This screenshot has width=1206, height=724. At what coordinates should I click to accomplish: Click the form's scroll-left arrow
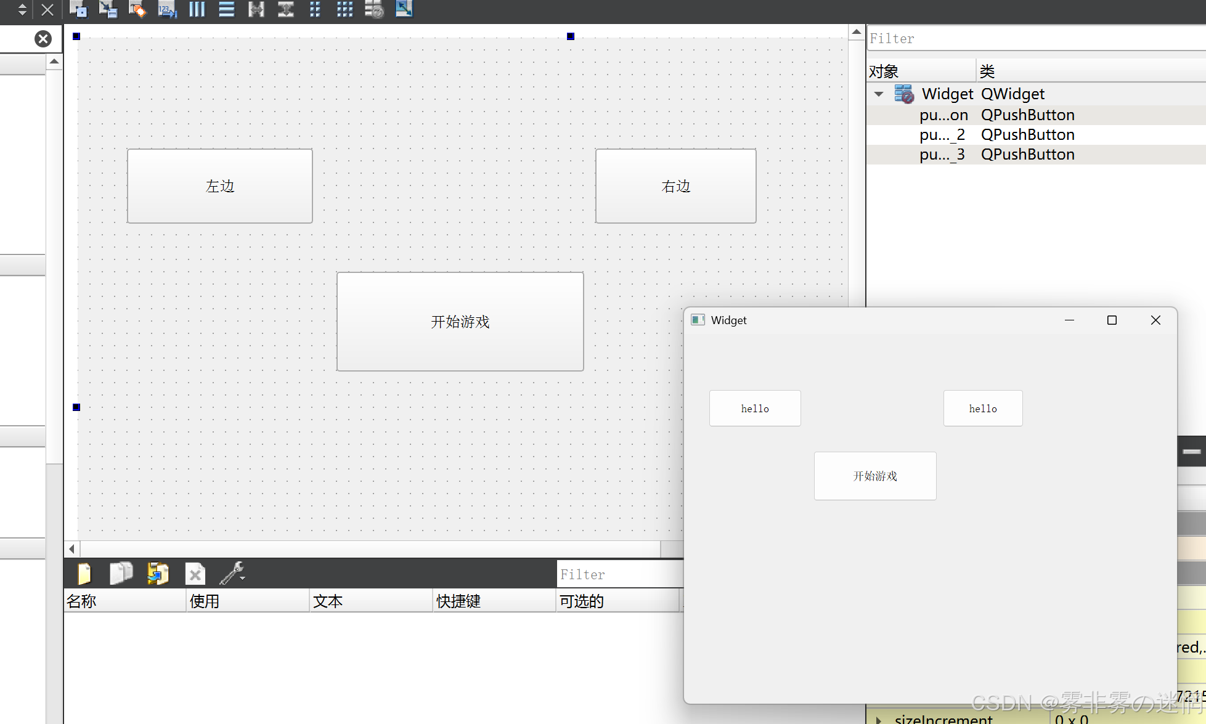(71, 548)
